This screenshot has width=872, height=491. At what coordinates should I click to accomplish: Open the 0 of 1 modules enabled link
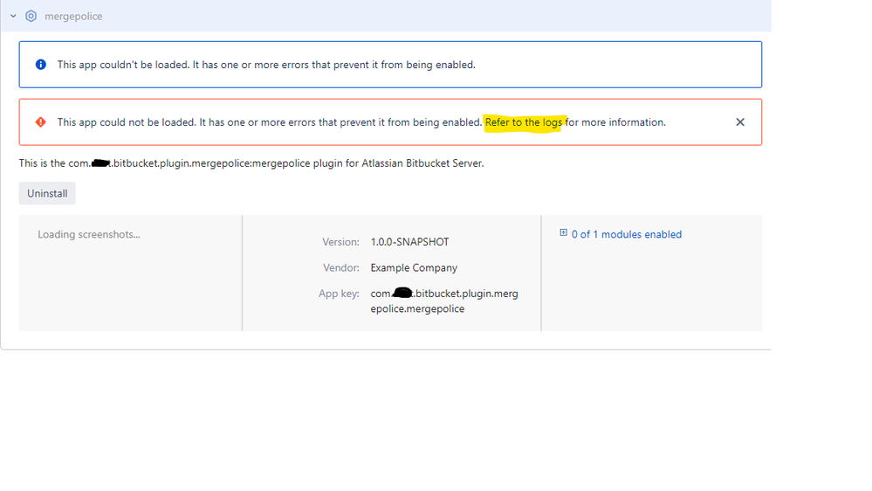[626, 234]
